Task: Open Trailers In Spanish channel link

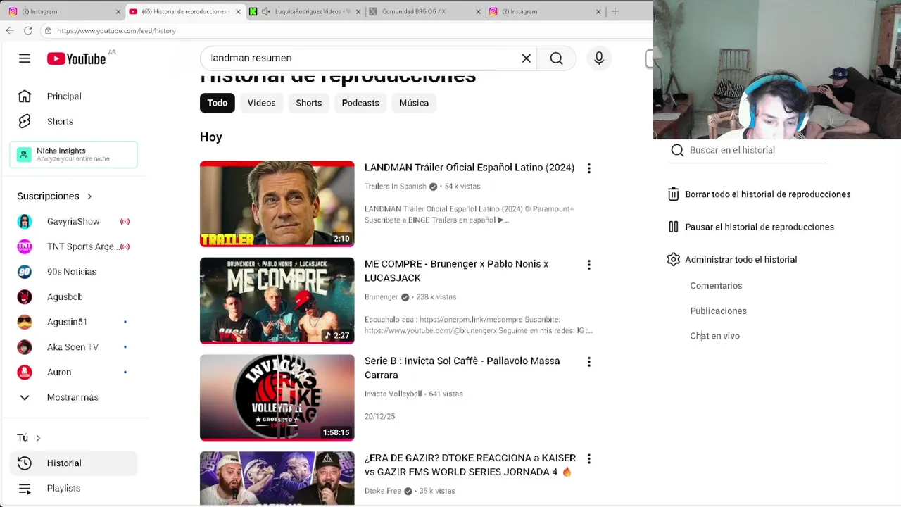Action: click(x=396, y=187)
